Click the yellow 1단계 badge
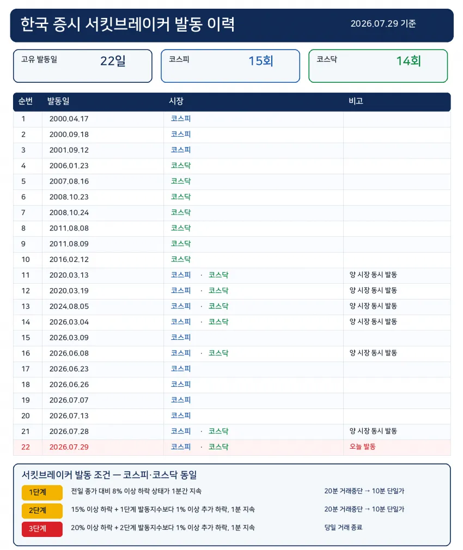The width and height of the screenshot is (463, 550). coord(42,492)
